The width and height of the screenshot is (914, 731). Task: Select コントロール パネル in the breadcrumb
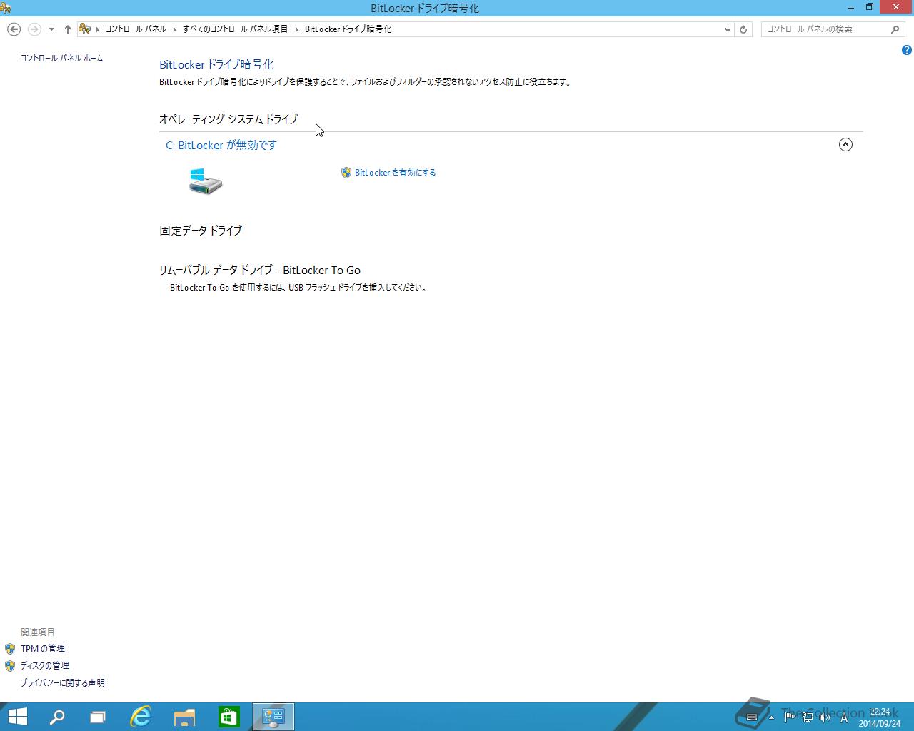pyautogui.click(x=136, y=29)
